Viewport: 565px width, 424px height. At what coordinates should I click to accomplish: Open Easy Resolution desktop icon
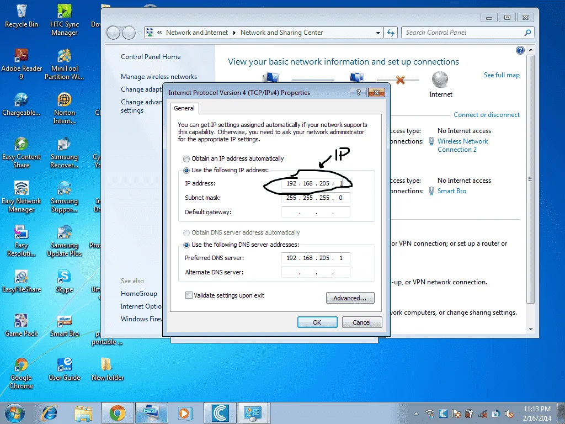click(22, 241)
